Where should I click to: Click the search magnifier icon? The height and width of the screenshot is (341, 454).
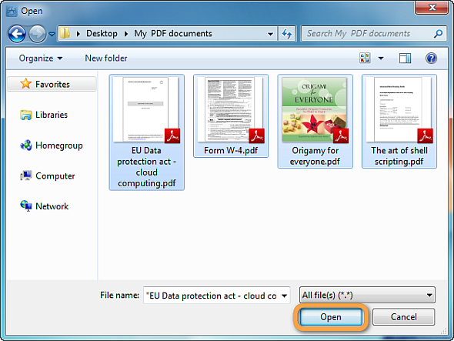pos(438,34)
